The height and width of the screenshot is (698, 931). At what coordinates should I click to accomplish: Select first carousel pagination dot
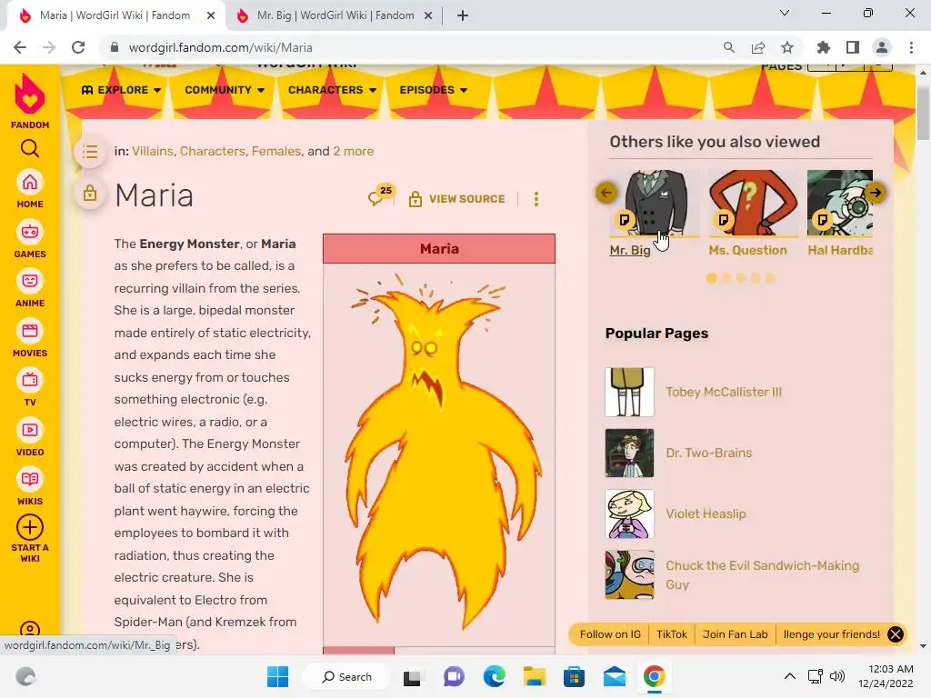point(711,278)
